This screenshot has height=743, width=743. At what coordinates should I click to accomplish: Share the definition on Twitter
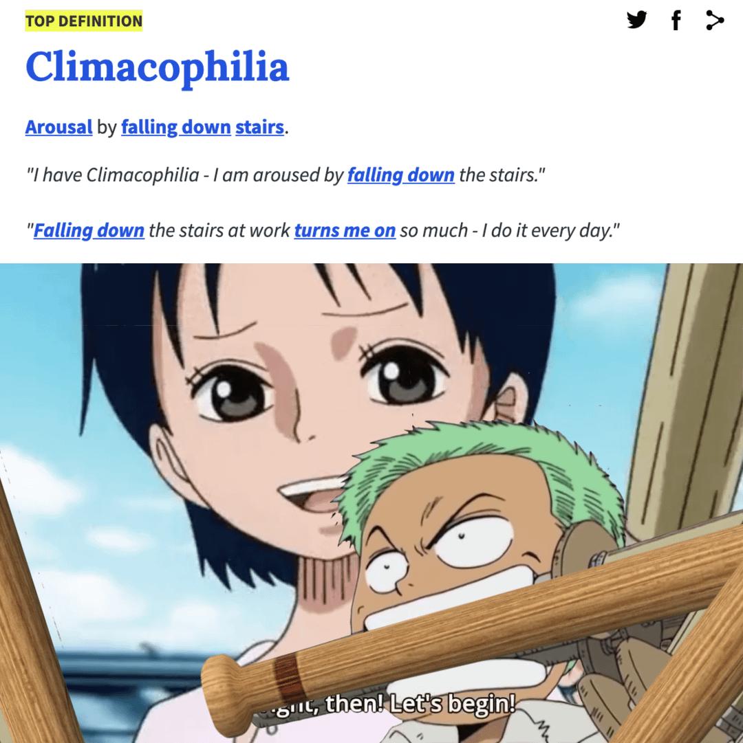click(x=637, y=20)
